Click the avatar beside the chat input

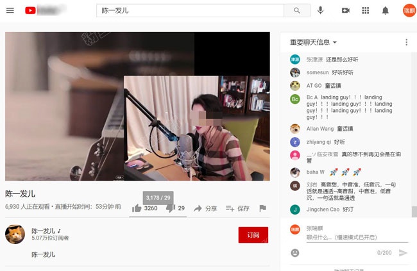coord(294,229)
